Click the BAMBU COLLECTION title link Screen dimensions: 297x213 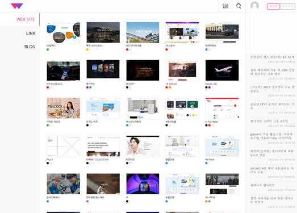click(97, 160)
